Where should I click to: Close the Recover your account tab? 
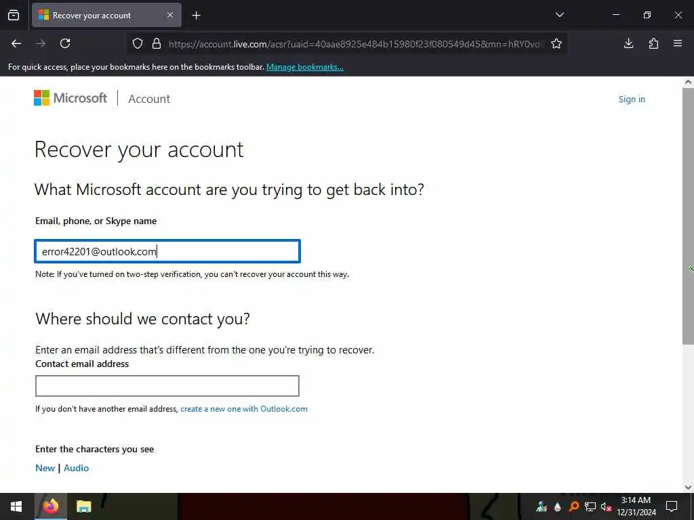(x=170, y=15)
